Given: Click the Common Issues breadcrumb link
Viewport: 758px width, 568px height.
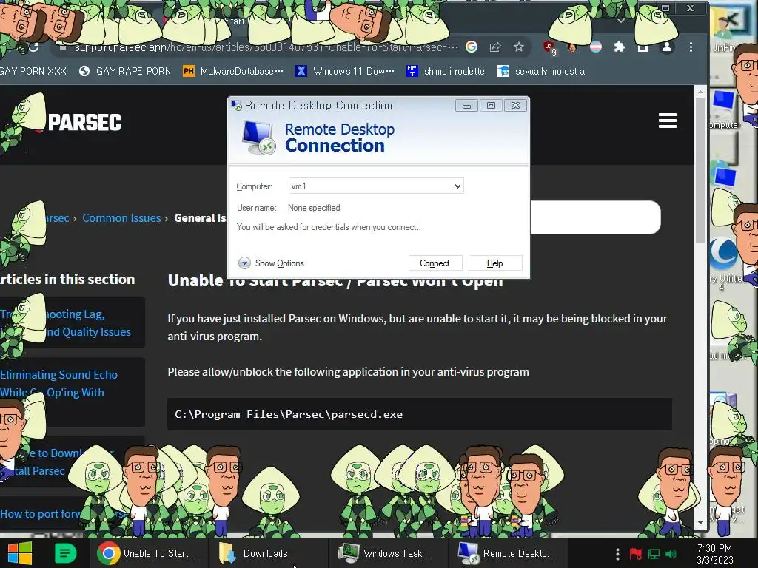Looking at the screenshot, I should click(121, 218).
